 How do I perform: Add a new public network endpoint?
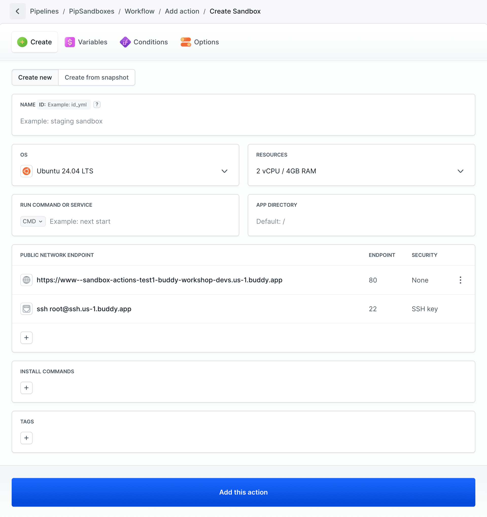coord(26,338)
